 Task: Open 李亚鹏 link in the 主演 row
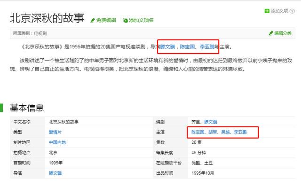coord(240,132)
